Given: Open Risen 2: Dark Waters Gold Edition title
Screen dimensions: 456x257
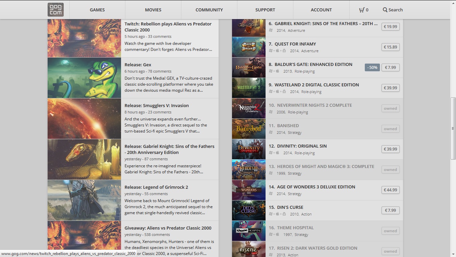Looking at the screenshot, I should (317, 248).
